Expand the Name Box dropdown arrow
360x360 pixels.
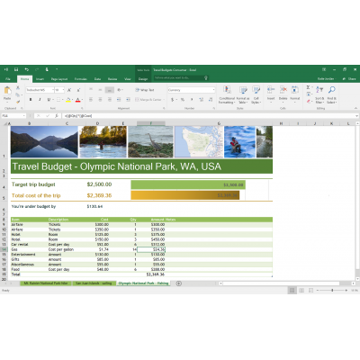24,116
